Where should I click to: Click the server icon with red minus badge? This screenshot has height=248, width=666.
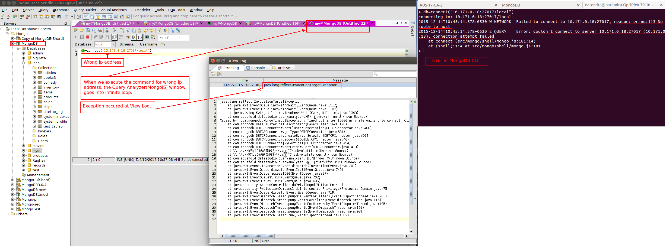pyautogui.click(x=8, y=17)
